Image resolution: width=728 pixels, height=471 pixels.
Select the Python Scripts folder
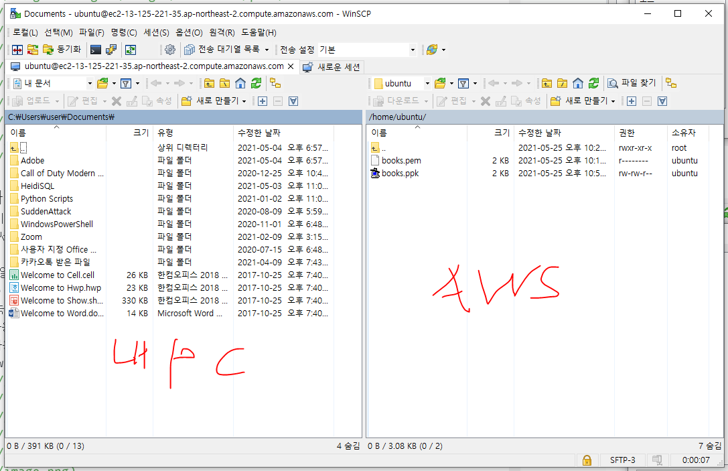click(47, 199)
